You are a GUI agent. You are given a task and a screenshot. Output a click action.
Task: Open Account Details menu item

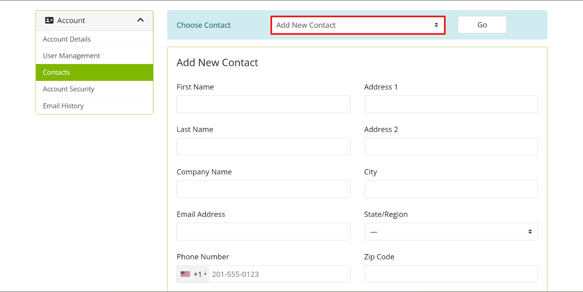(67, 39)
